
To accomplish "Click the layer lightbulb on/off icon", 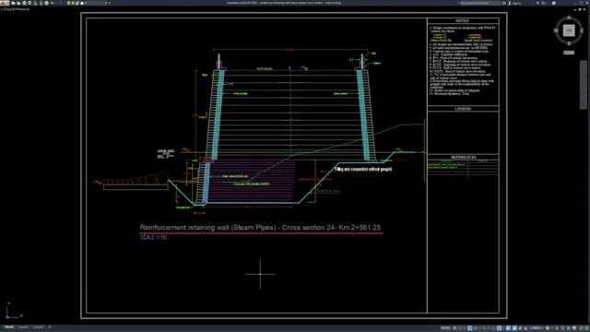I will [x=68, y=3].
